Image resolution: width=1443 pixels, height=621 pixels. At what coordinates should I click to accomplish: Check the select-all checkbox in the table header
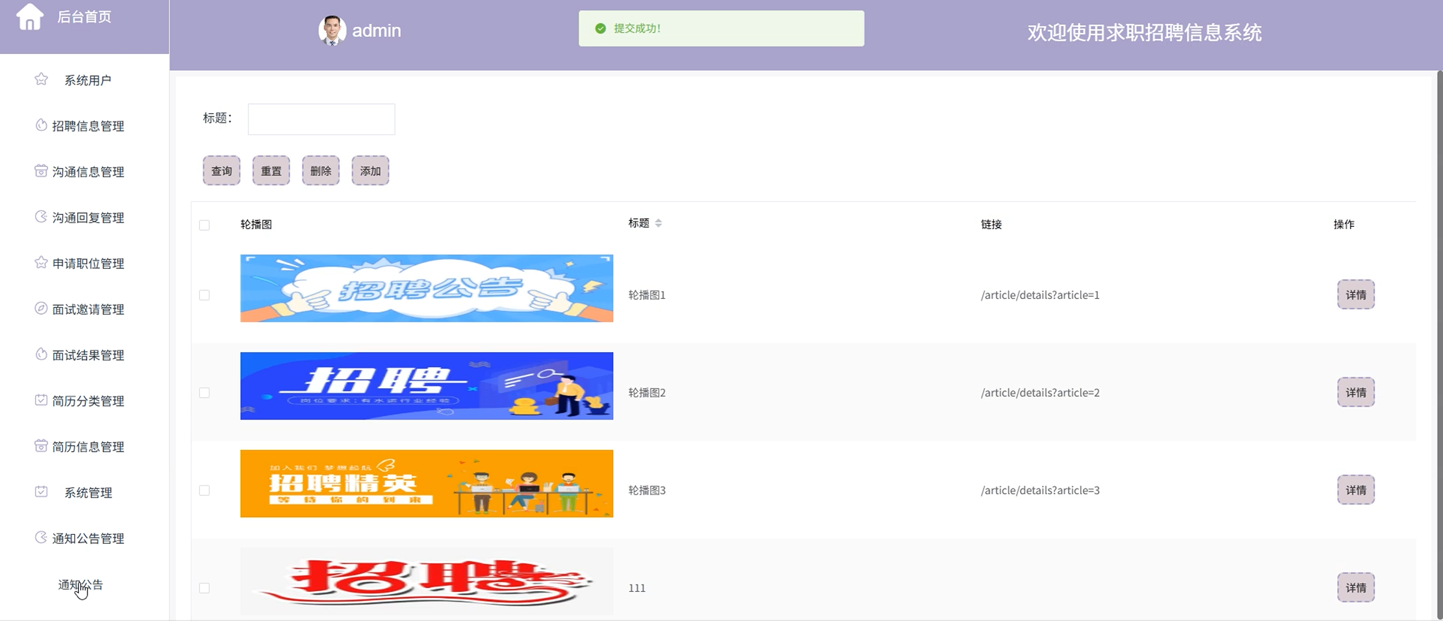204,225
